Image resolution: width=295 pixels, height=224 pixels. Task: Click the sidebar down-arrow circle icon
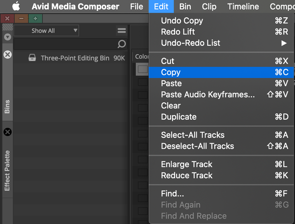click(x=7, y=37)
